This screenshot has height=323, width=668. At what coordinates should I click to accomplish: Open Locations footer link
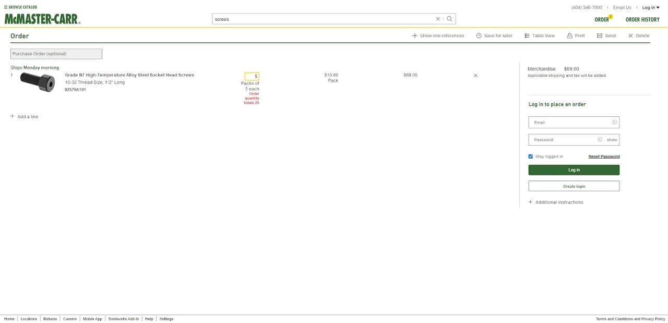(29, 319)
